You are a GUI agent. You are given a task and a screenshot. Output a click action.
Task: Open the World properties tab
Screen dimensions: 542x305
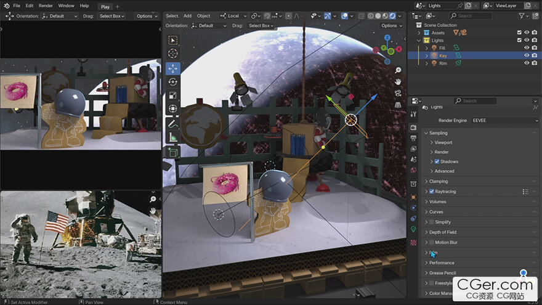413,170
